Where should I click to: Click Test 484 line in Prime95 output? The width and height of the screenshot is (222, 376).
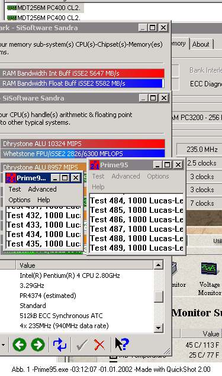tap(137, 200)
